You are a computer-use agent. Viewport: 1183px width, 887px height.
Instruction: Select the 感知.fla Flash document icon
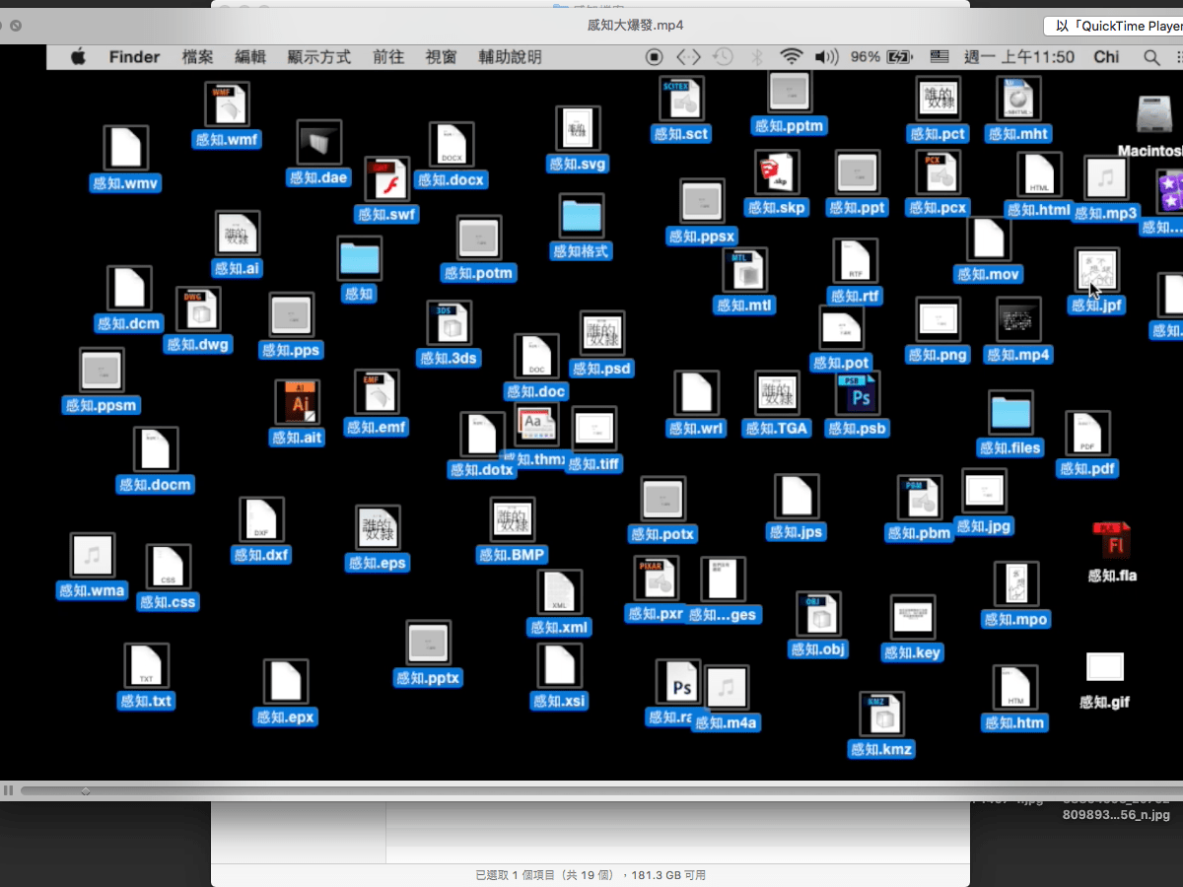[x=1113, y=543]
